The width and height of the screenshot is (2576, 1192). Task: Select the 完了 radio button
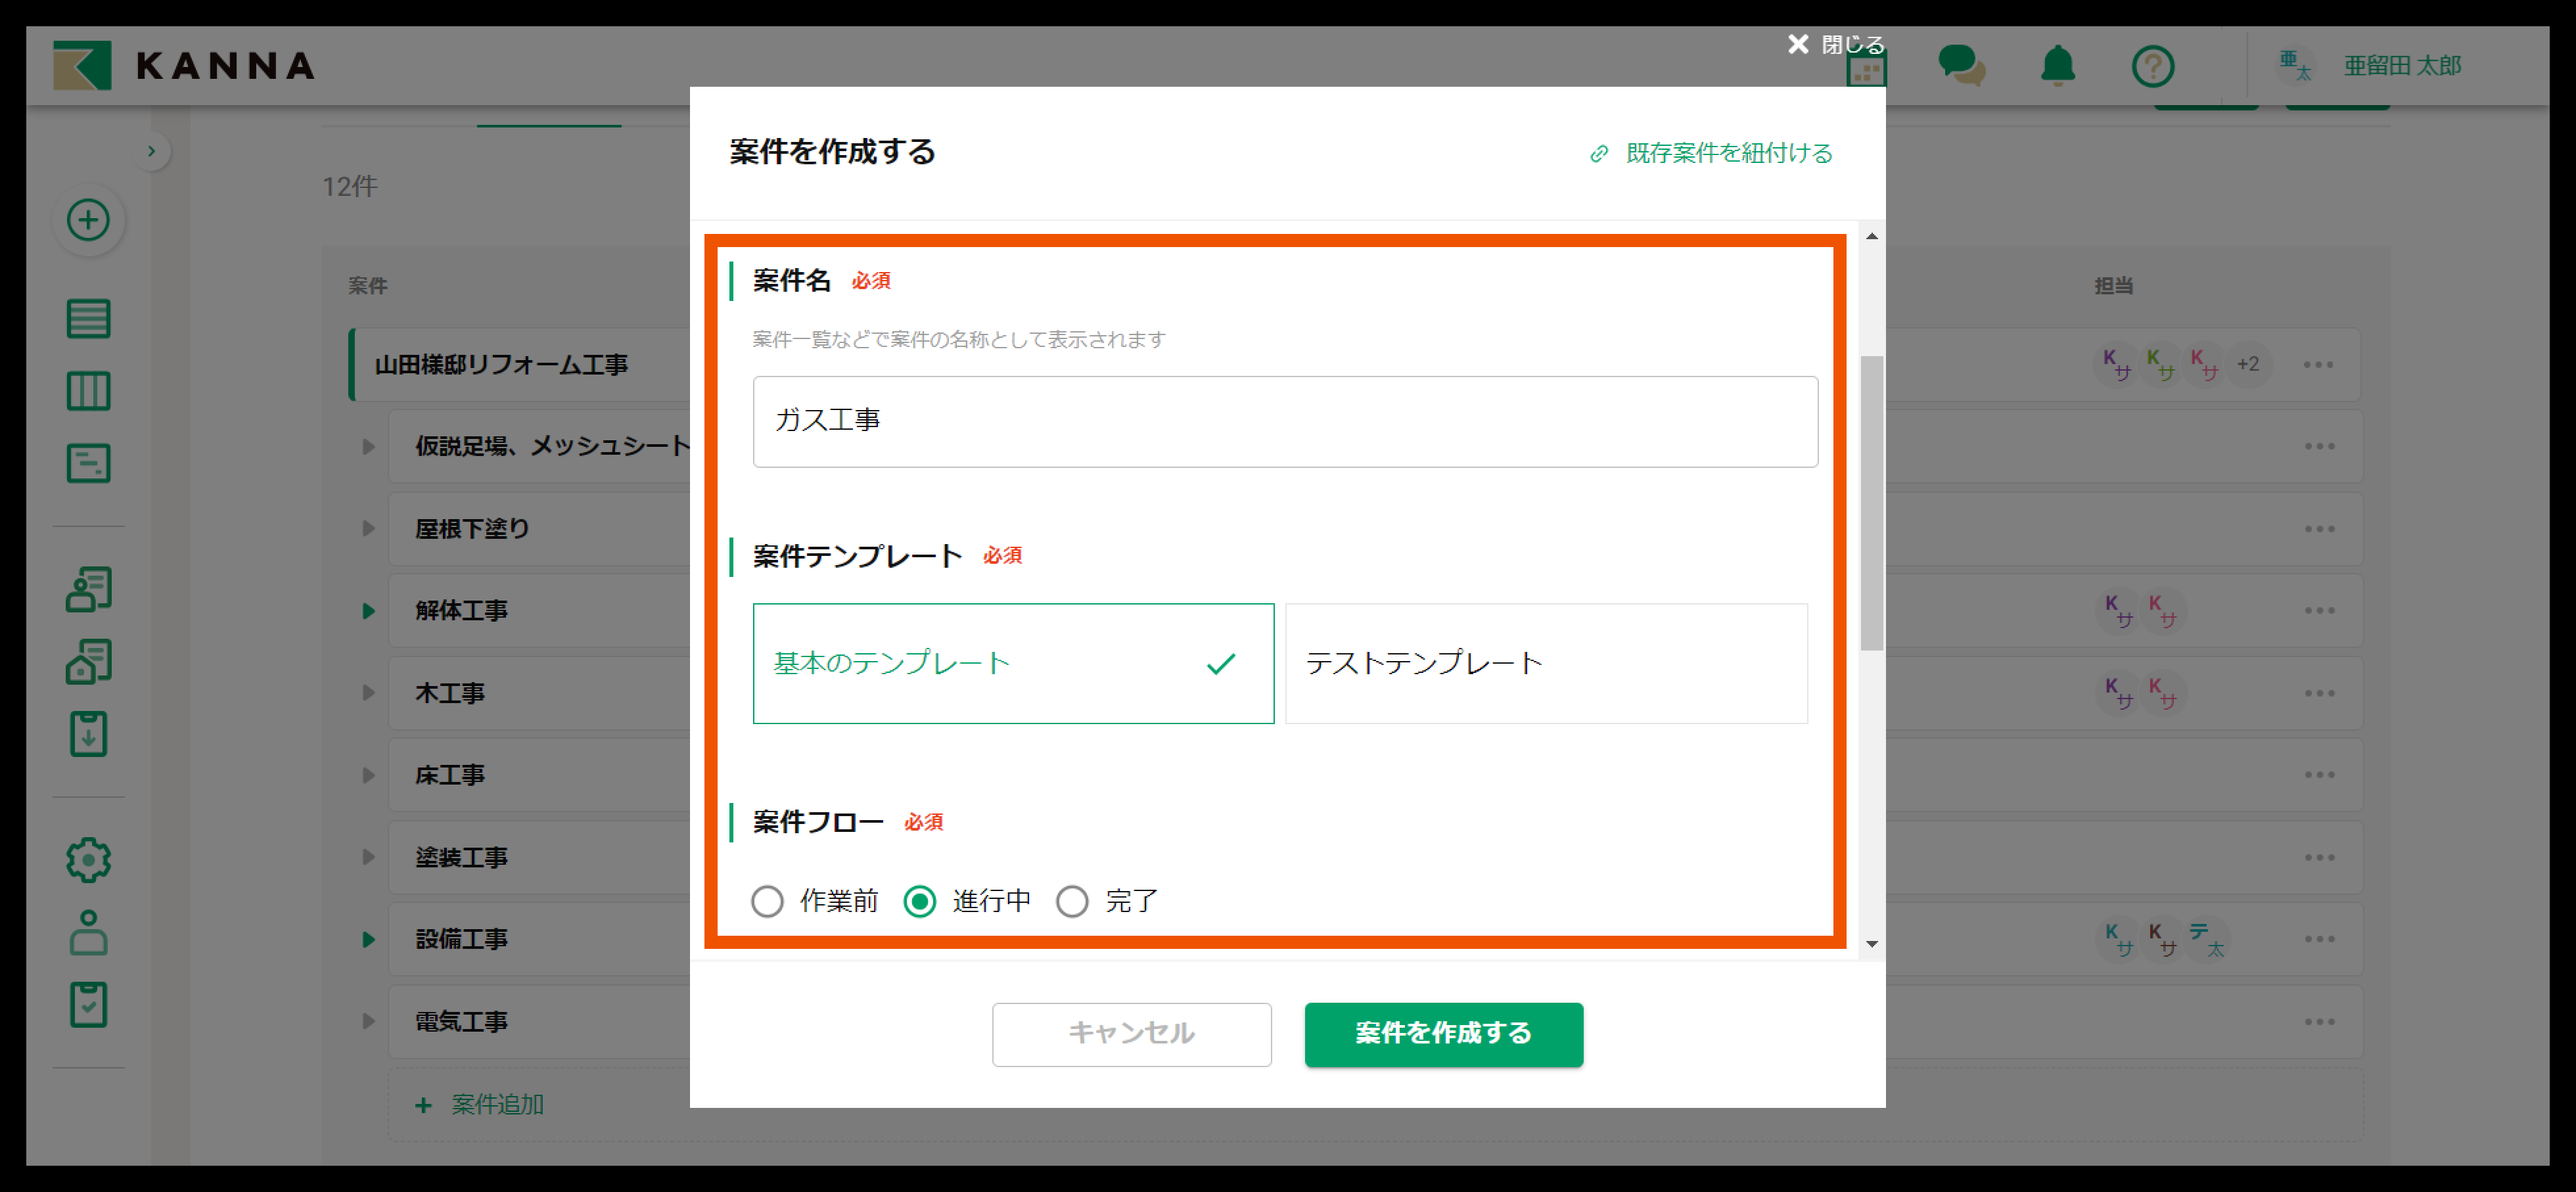pos(1072,901)
